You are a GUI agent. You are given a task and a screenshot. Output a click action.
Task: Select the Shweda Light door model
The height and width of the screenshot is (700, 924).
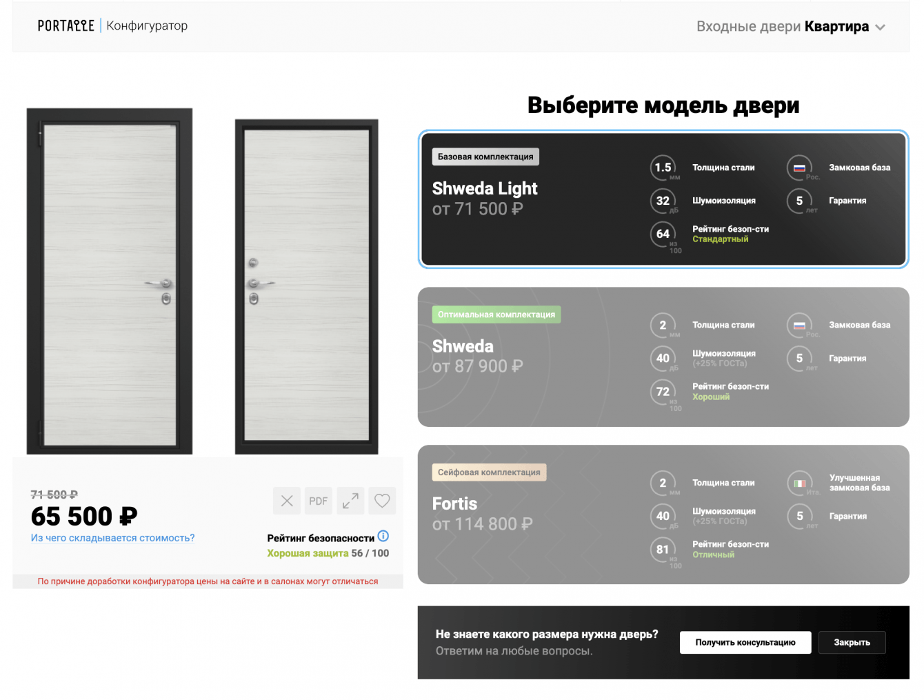coord(663,199)
